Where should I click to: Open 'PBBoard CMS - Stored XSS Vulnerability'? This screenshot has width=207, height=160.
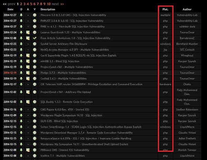pyautogui.click(x=65, y=150)
